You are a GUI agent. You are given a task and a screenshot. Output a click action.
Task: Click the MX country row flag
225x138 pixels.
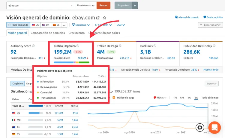click(x=14, y=120)
